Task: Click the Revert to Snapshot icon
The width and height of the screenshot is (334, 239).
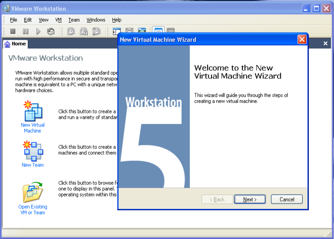Action: (83, 32)
